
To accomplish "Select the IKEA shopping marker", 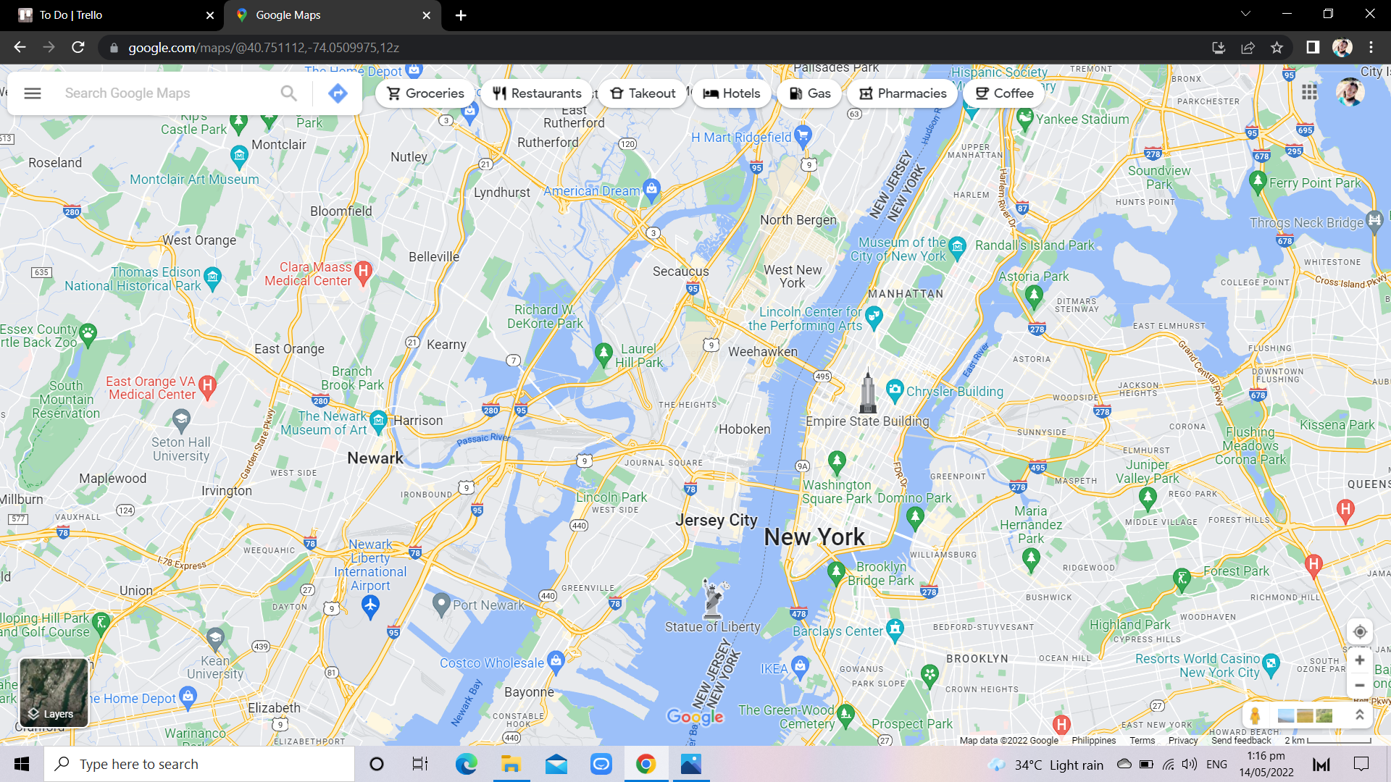I will (800, 667).
